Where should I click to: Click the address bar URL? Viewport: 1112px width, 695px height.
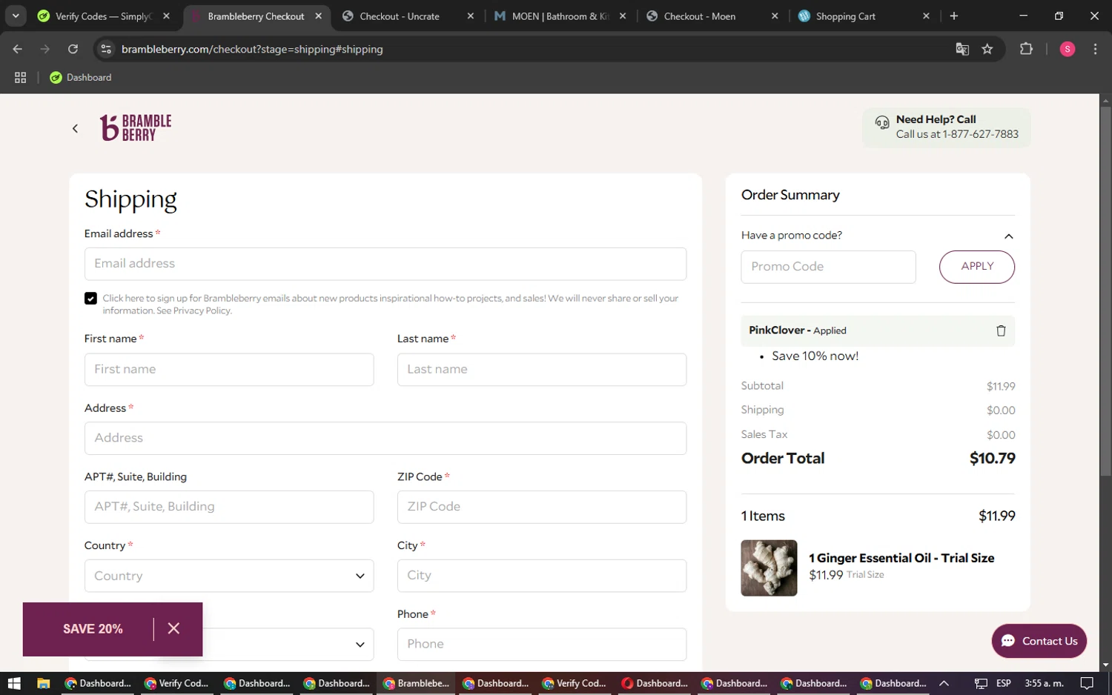252,49
